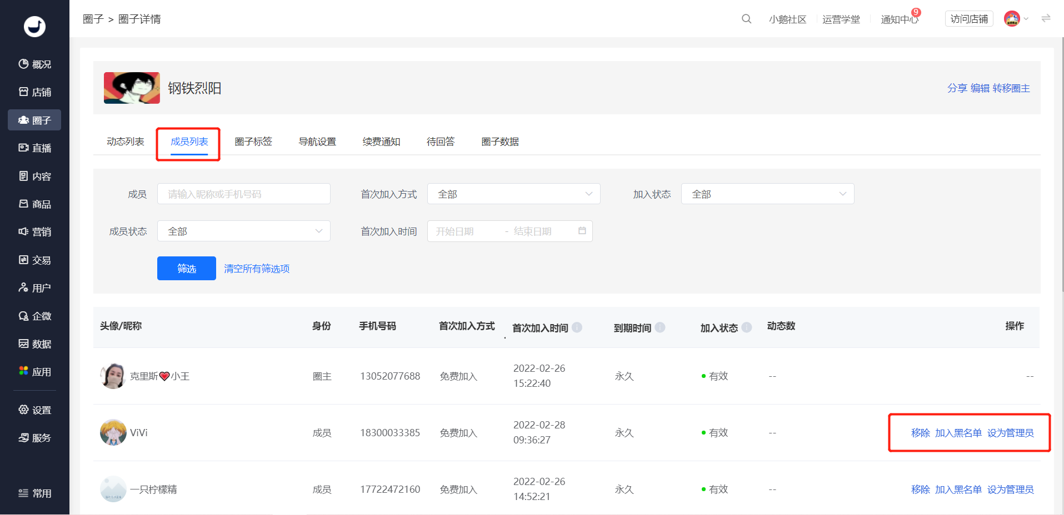Click info icon next to 加入状态 header
Image resolution: width=1064 pixels, height=515 pixels.
(747, 327)
